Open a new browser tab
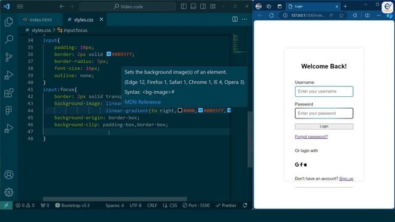The height and width of the screenshot is (222, 395). [x=346, y=6]
